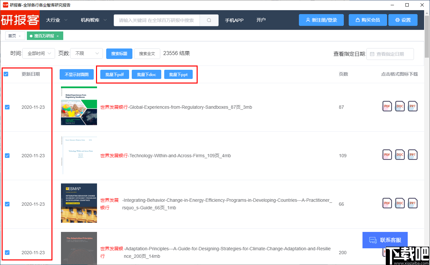
Task: Expand the 机构智库 dropdown menu
Action: click(94, 20)
